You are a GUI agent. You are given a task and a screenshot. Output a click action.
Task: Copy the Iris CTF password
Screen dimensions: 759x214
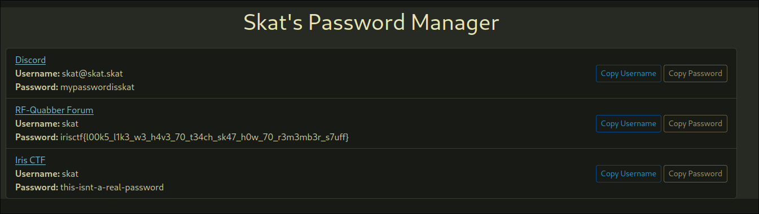tap(695, 173)
